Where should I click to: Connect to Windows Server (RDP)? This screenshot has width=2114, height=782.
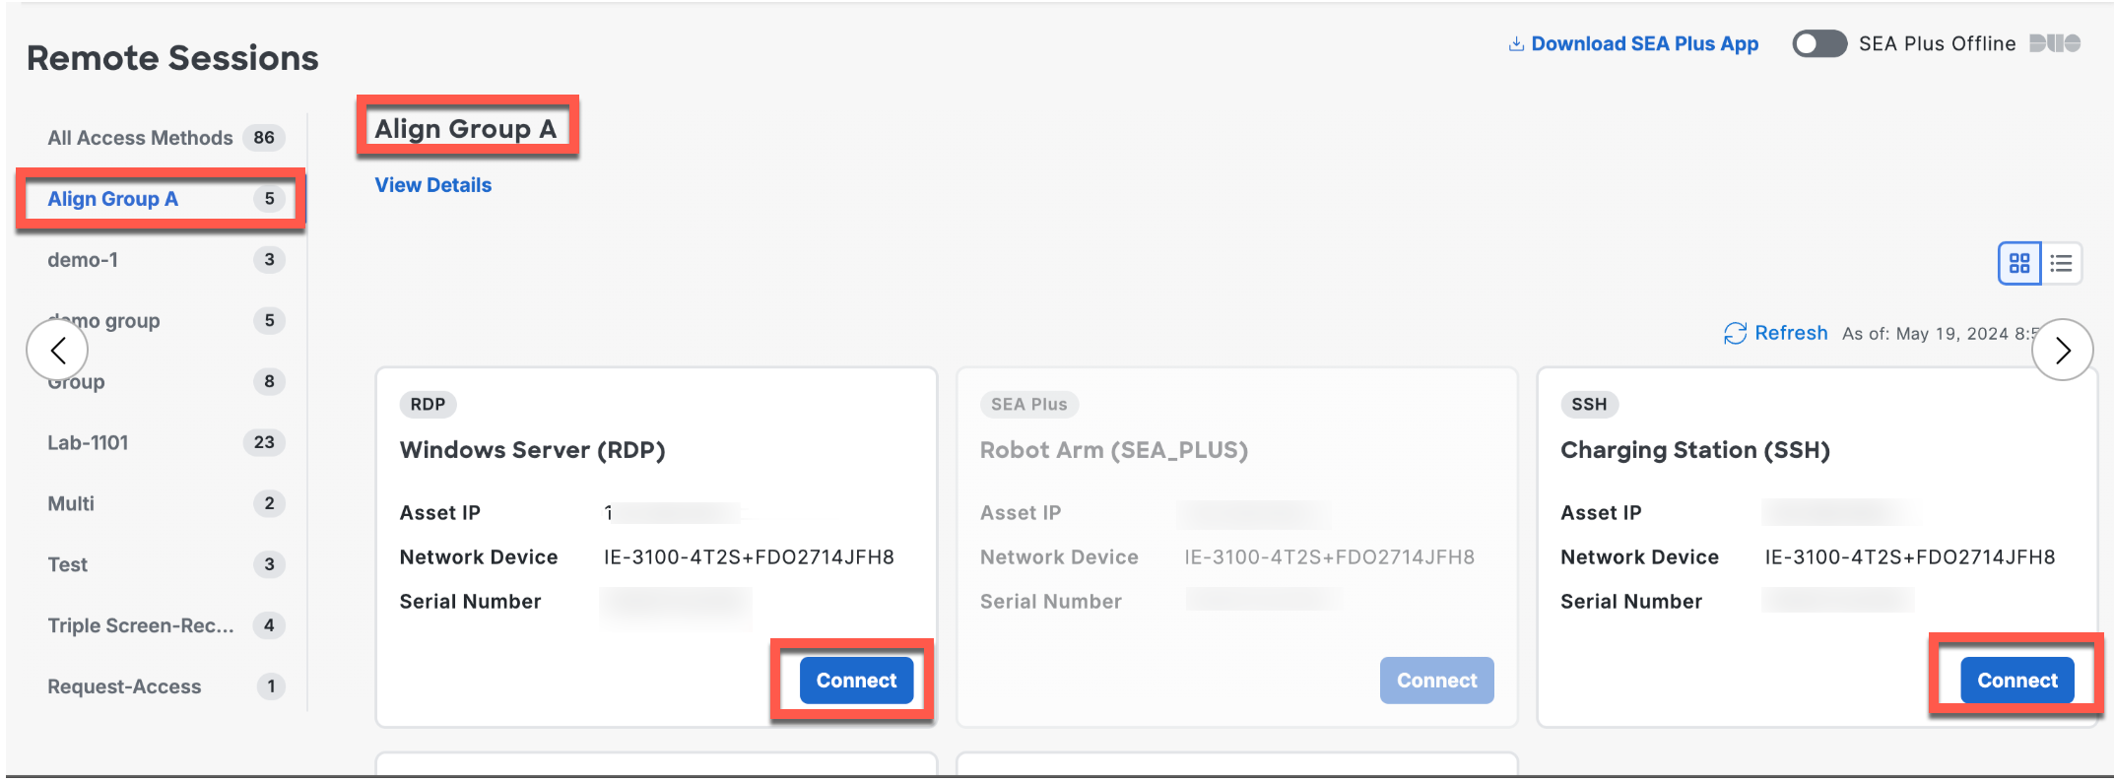(856, 681)
